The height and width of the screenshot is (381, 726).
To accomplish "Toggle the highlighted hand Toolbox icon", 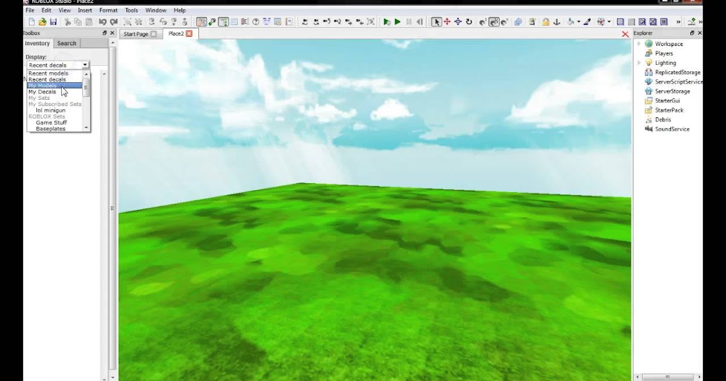I will point(201,22).
